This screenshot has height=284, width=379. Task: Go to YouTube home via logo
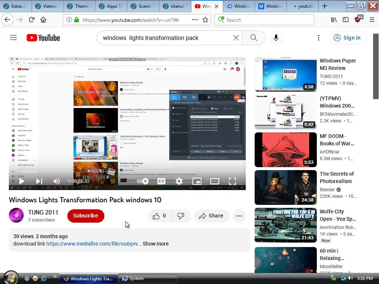[x=43, y=38]
